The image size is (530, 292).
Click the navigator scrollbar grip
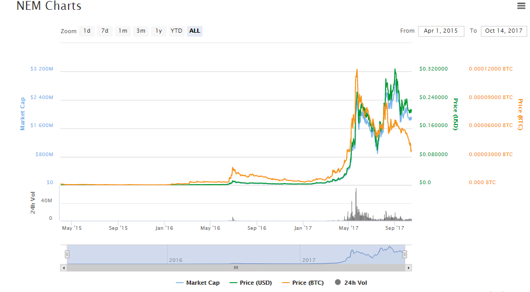point(236,268)
